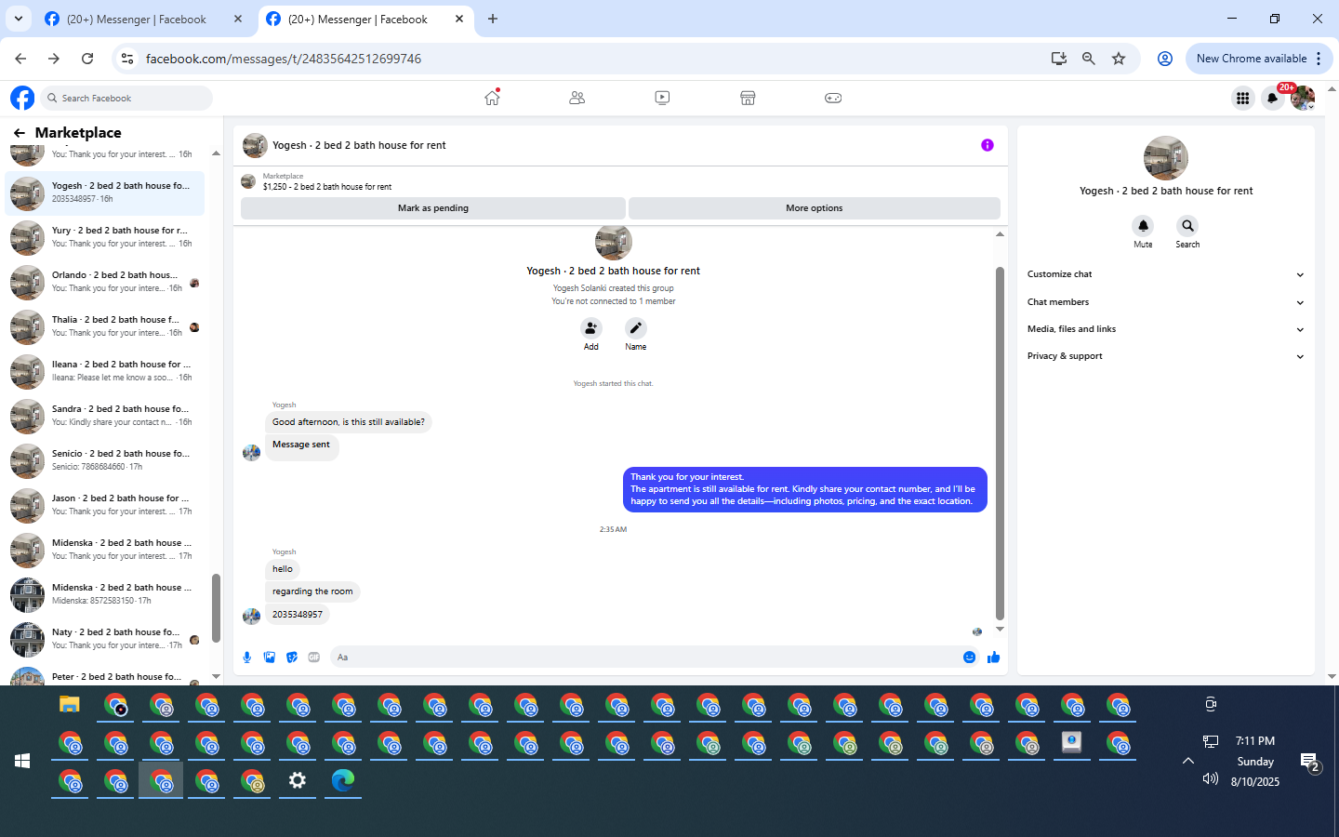This screenshot has height=837, width=1339.
Task: Expand the Privacy & support section
Action: point(1165,356)
